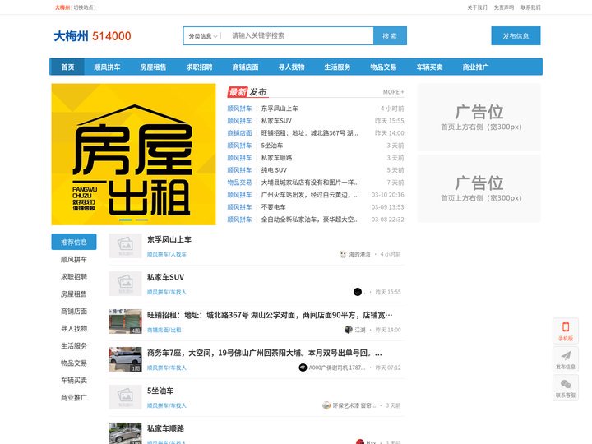Select 寻人找物 in the left sidebar
The width and height of the screenshot is (592, 444).
[74, 328]
